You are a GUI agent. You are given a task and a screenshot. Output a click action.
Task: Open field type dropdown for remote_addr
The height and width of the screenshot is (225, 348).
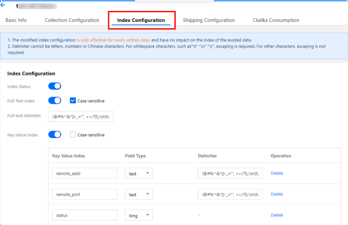pyautogui.click(x=139, y=174)
